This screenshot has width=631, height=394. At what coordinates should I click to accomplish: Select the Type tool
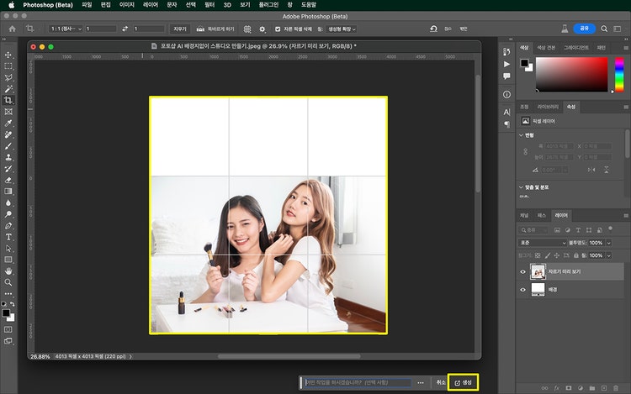coord(8,237)
